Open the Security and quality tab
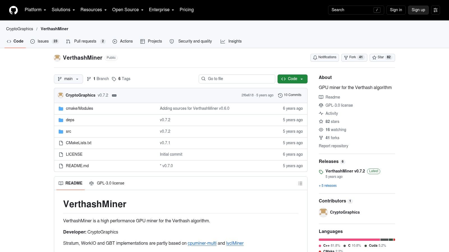The height and width of the screenshot is (252, 449). point(191,41)
